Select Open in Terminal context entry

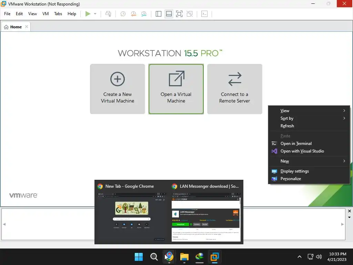coord(309,144)
